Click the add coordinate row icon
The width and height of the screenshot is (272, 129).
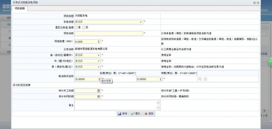(x=200, y=79)
